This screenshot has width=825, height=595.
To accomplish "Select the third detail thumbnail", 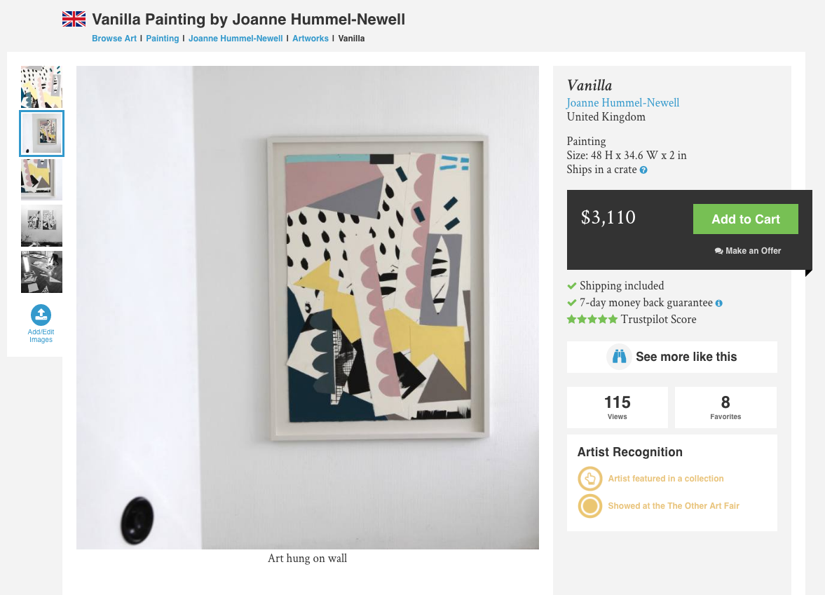I will tap(41, 179).
